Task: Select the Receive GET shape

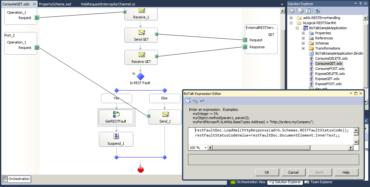Action: [x=141, y=57]
